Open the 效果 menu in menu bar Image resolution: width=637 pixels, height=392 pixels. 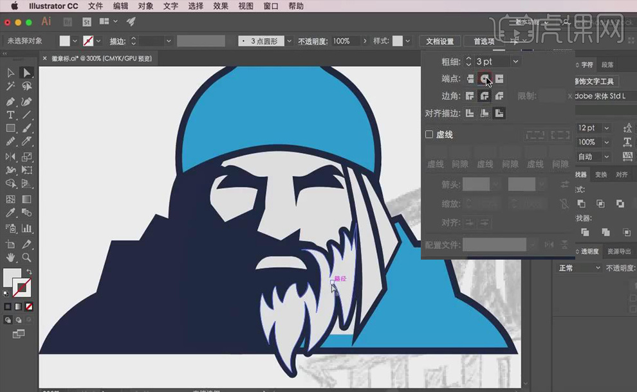[x=221, y=6]
